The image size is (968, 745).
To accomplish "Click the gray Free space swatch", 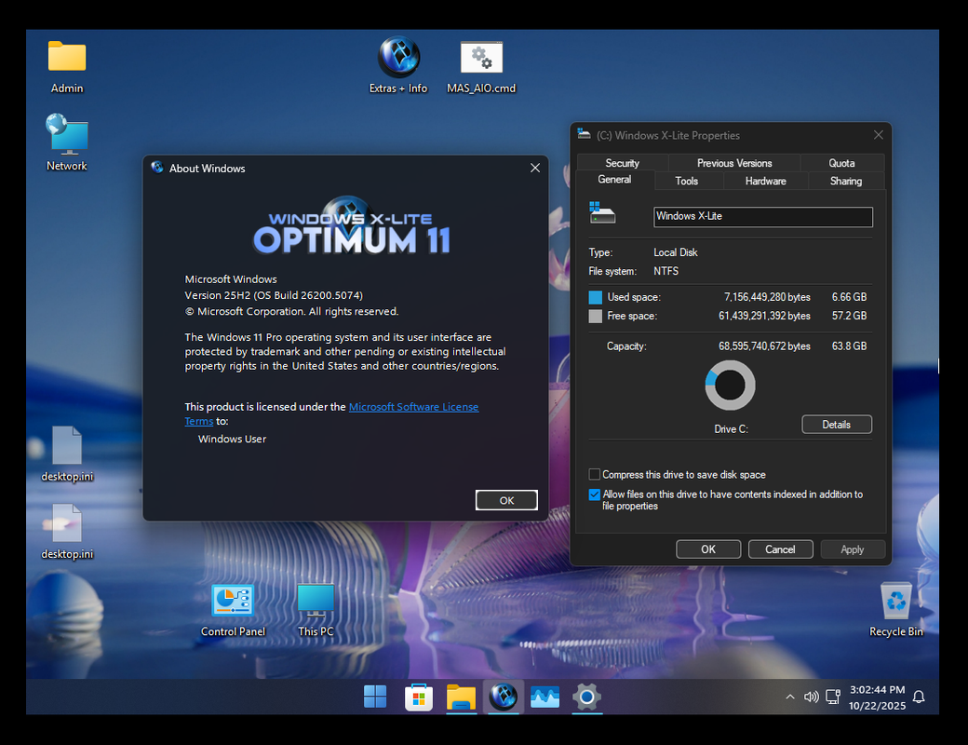I will coord(595,317).
